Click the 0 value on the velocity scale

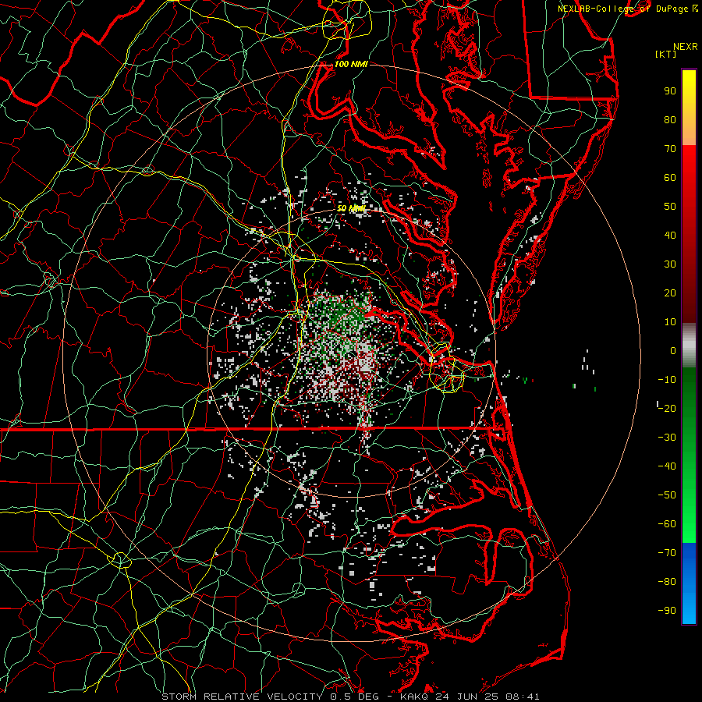673,351
